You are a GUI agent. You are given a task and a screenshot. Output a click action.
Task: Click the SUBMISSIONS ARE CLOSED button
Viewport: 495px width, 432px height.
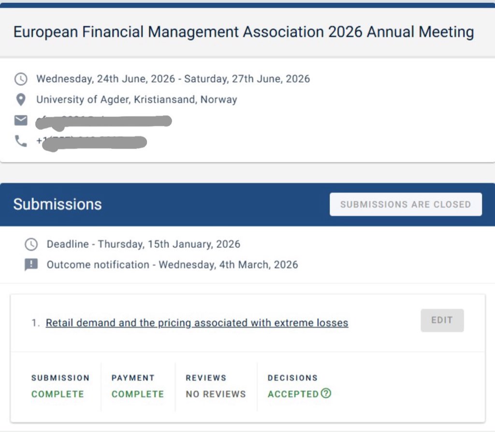[x=406, y=204]
